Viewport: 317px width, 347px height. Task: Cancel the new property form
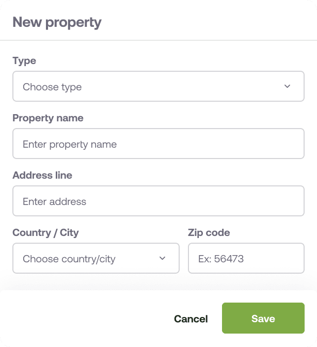(191, 319)
